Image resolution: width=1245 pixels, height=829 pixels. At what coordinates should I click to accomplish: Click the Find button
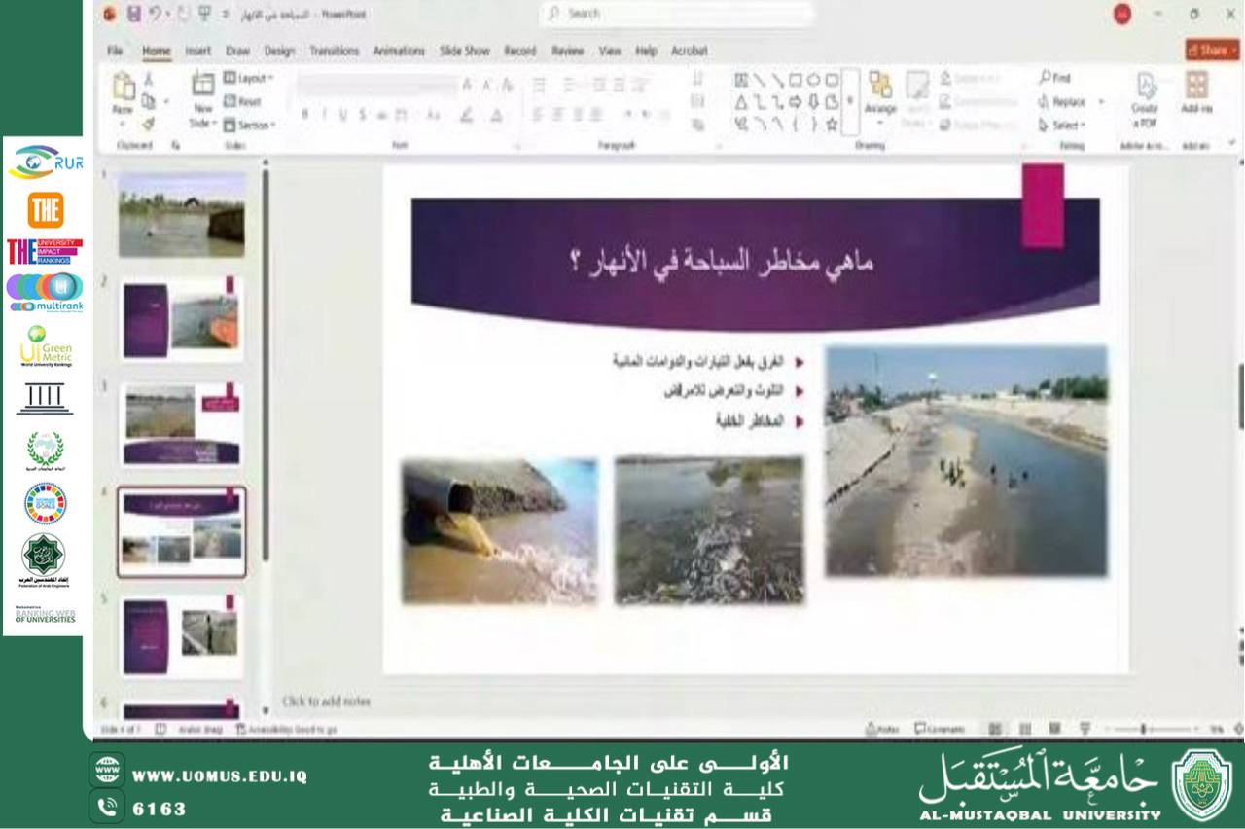coord(1055,78)
